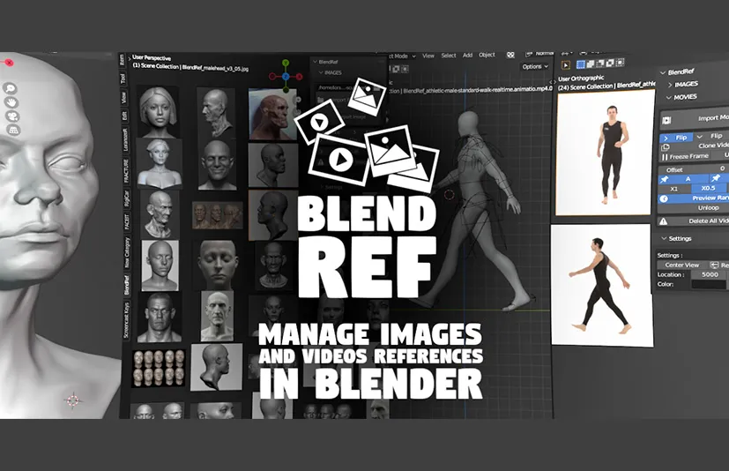Click the left pin icon beside A
This screenshot has width=729, height=471.
click(x=665, y=180)
